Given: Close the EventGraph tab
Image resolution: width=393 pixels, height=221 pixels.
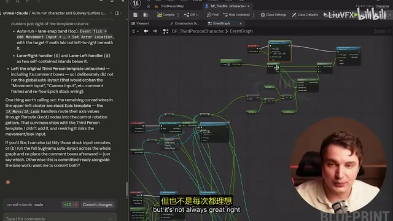Looking at the screenshot, I should (241, 23).
